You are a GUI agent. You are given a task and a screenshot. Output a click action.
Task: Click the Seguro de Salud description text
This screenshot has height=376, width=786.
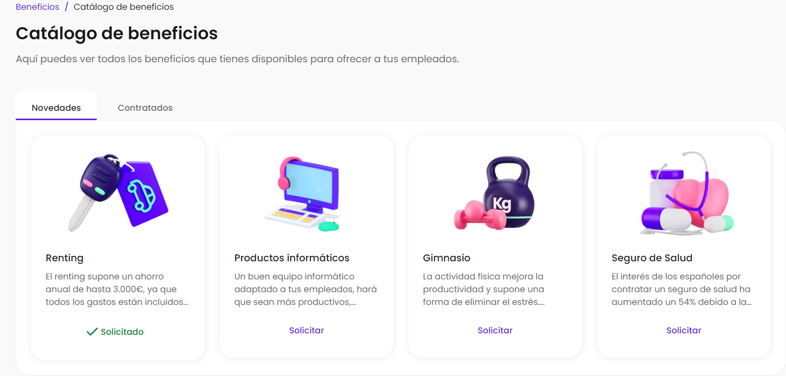tap(681, 289)
